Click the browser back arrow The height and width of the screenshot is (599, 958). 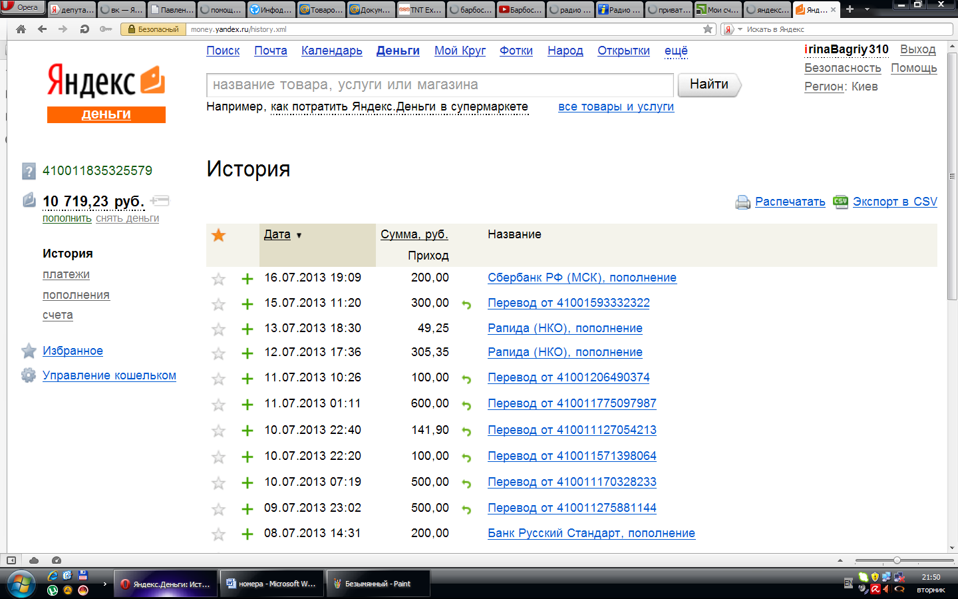[x=42, y=29]
